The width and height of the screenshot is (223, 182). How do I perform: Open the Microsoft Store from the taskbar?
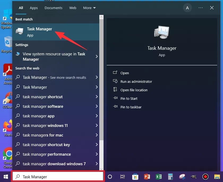click(135, 176)
